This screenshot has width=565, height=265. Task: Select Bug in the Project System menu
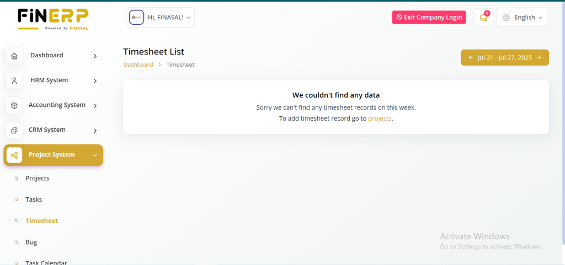pyautogui.click(x=31, y=242)
